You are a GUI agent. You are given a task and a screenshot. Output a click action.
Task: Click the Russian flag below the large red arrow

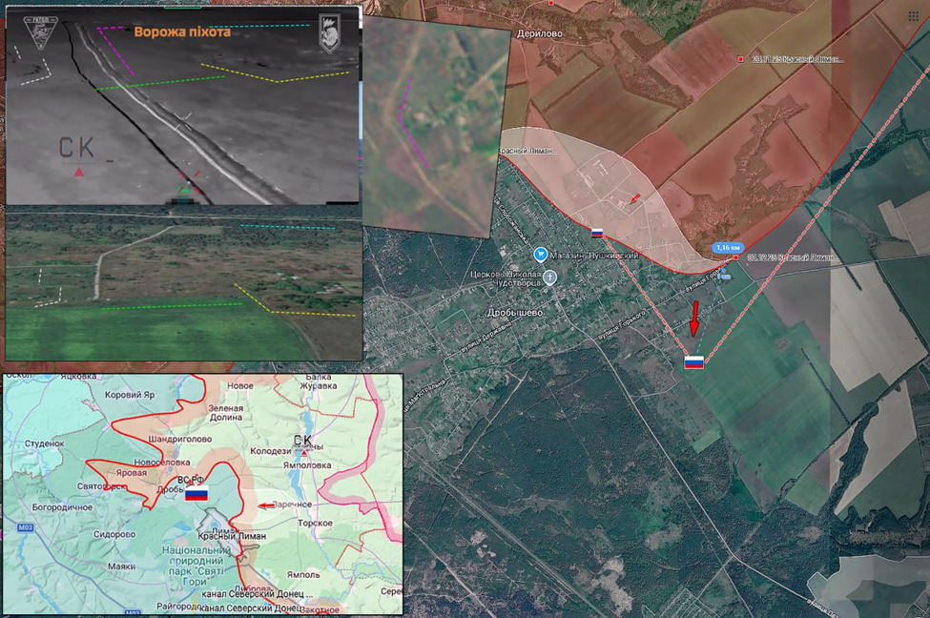point(694,361)
